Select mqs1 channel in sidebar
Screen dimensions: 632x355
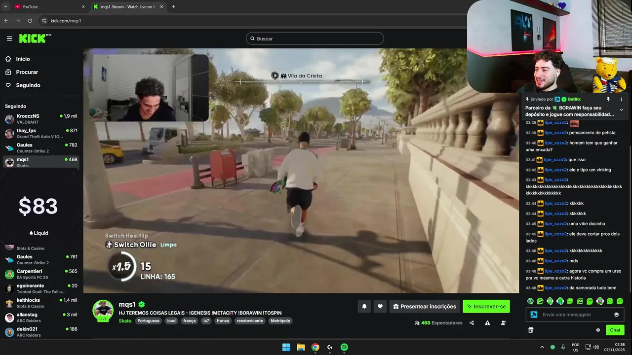point(41,162)
